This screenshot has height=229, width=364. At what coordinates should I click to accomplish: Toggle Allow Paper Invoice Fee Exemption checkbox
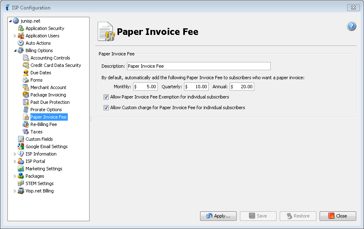[106, 97]
